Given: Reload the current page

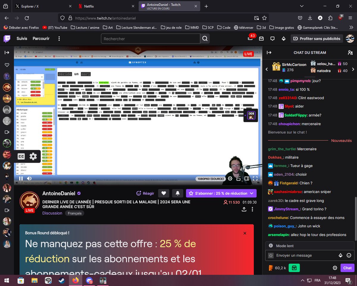Looking at the screenshot, I should [x=27, y=18].
